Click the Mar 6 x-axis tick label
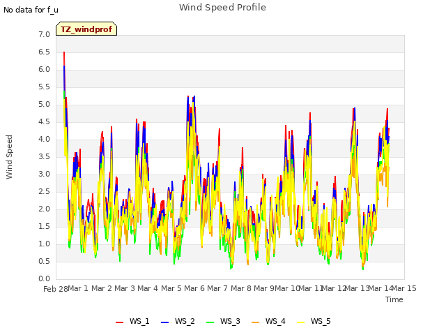The image size is (446, 335). 194,288
